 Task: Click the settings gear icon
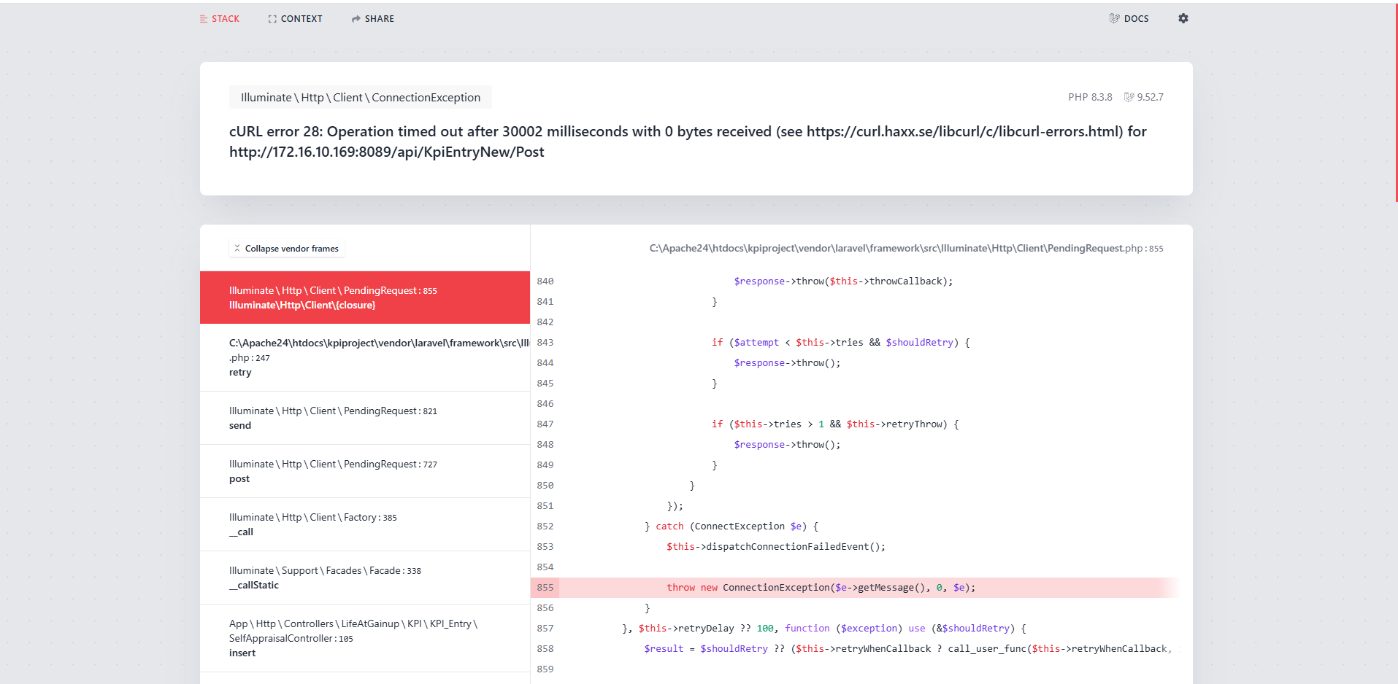click(1183, 18)
